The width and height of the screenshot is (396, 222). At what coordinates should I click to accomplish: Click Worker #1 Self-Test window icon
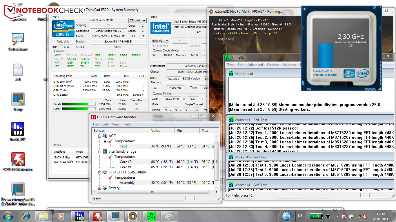pyautogui.click(x=231, y=120)
